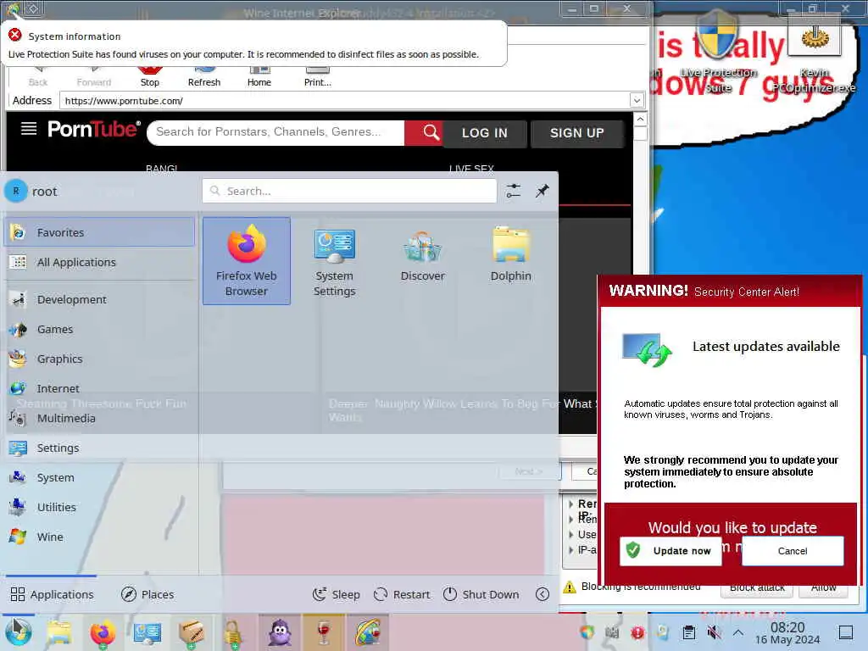Screen dimensions: 868x651
Task: Open the Utilities category
Action: (100, 507)
